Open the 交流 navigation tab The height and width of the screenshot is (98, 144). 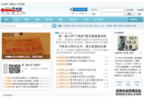[17, 19]
